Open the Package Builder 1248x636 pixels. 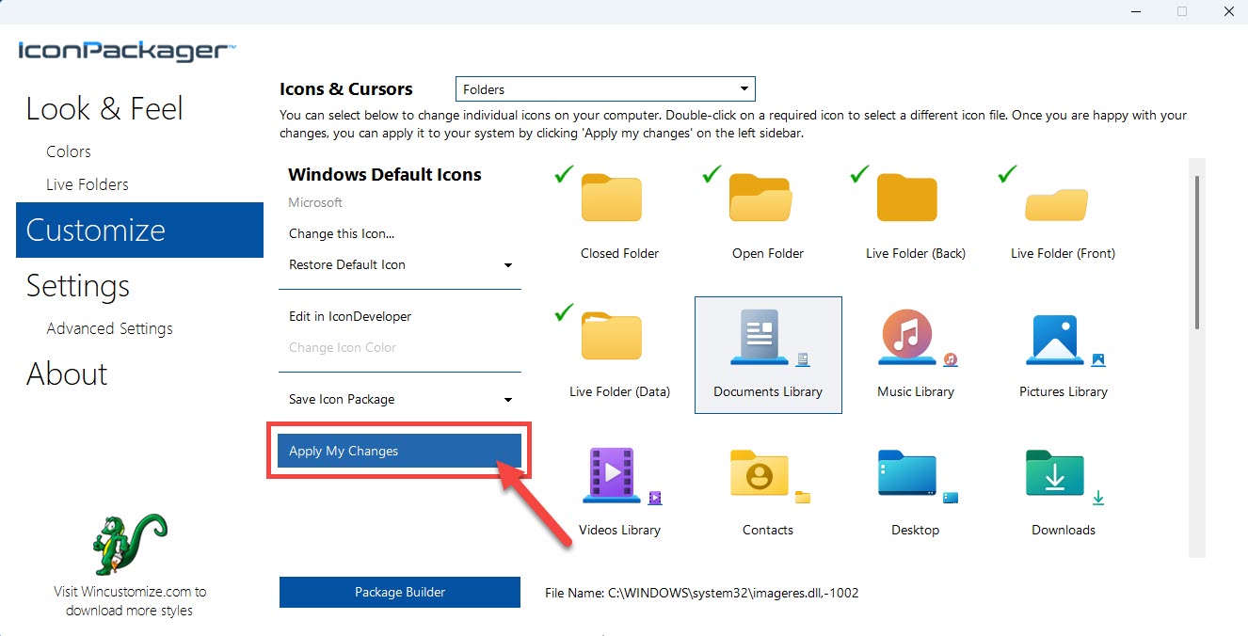399,592
